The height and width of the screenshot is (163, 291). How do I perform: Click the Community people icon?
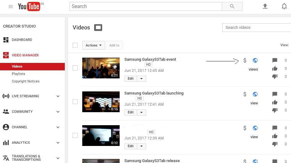click(6, 112)
